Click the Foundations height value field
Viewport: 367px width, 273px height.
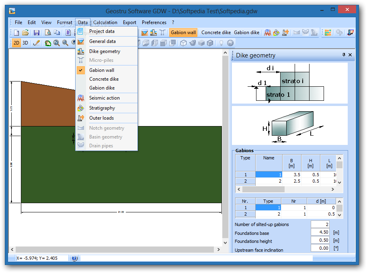click(x=320, y=240)
